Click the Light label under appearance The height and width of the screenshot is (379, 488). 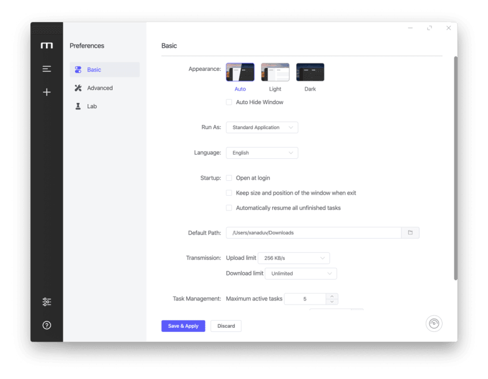click(275, 89)
